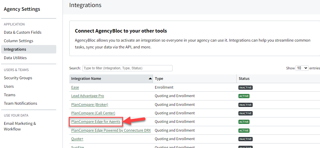Viewport: 320px width, 148px height.
Task: Click the USE YOUR DATA section label
Action: [x=16, y=115]
